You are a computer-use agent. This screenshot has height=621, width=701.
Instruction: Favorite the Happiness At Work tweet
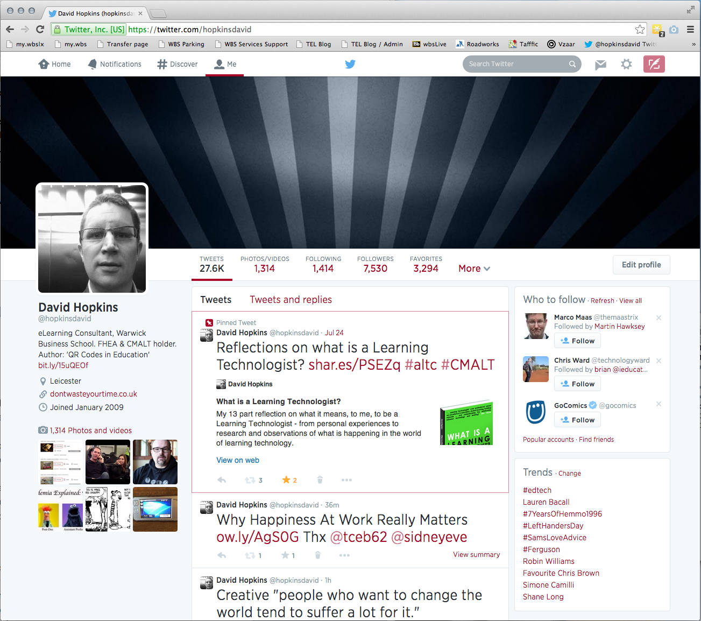(285, 555)
